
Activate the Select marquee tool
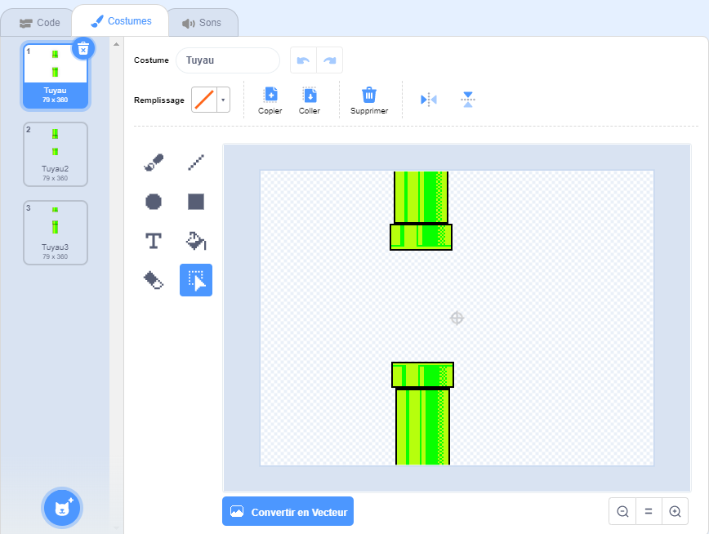tap(196, 280)
